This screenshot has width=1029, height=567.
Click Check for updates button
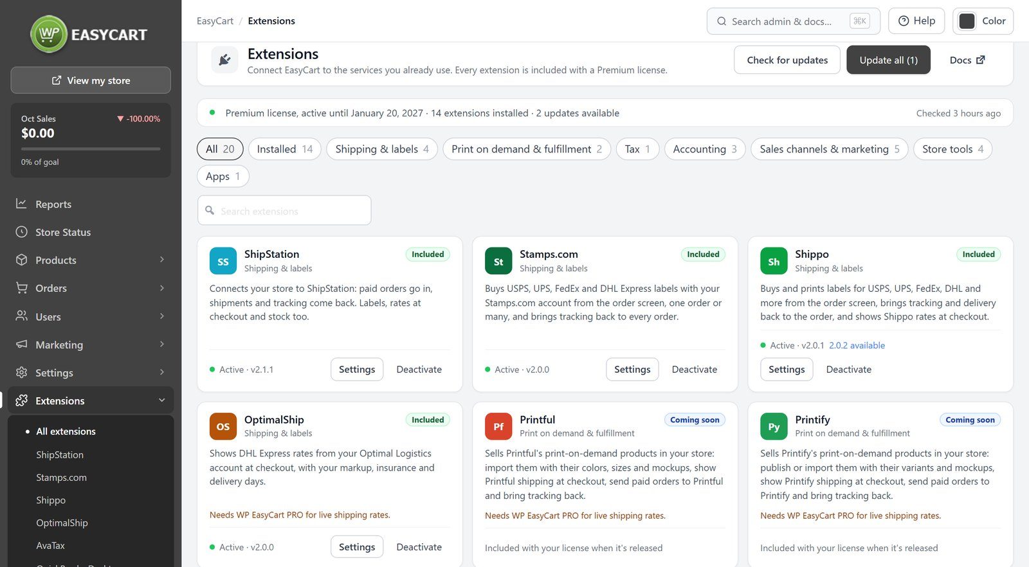(x=787, y=60)
